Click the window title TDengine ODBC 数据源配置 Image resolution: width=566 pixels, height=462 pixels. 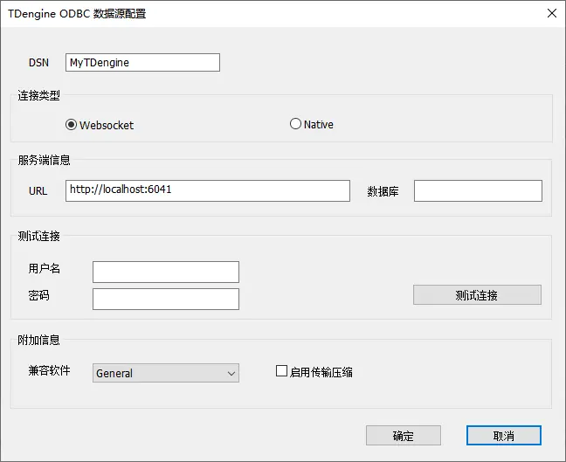[x=77, y=14]
